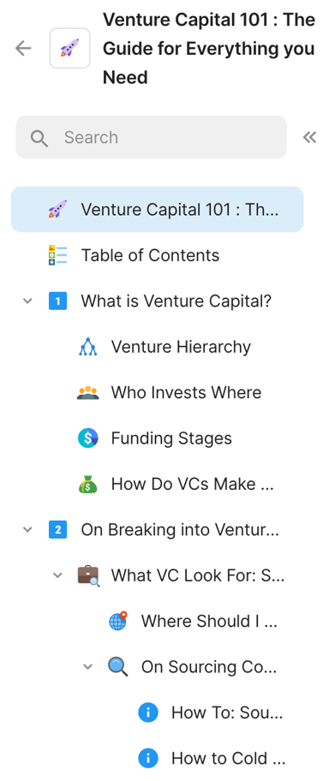This screenshot has height=781, width=329.
Task: Click the rocket guide icon in header
Action: coord(69,48)
